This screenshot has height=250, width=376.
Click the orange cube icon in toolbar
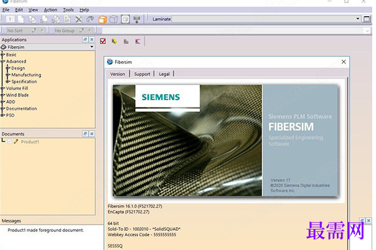tap(102, 19)
